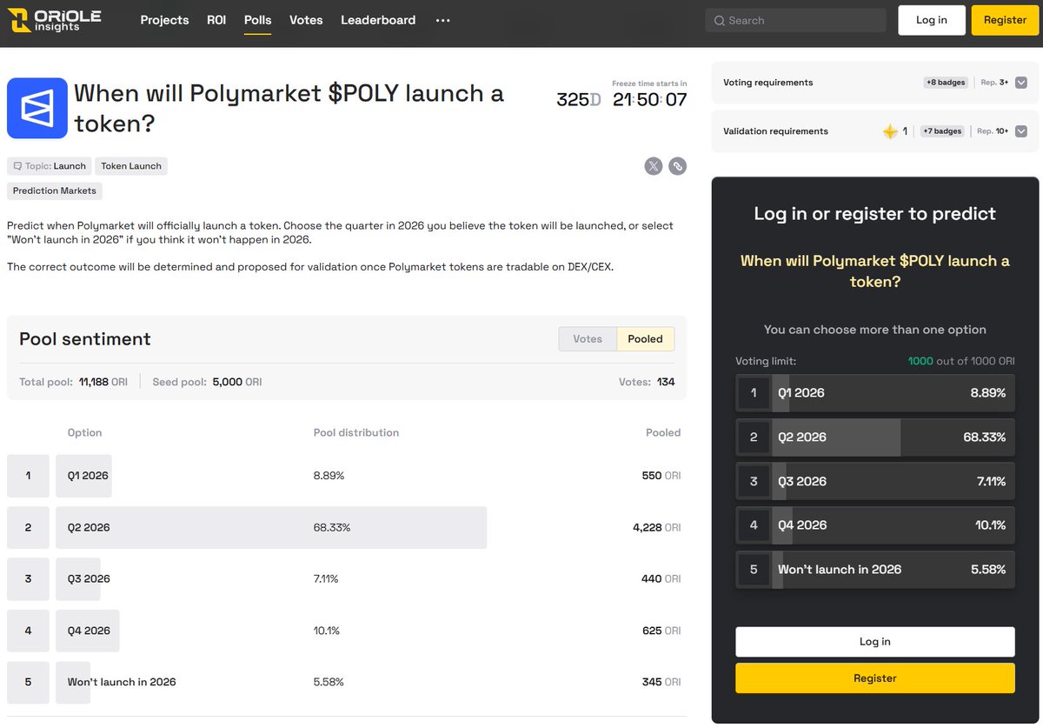The width and height of the screenshot is (1043, 728).
Task: Click the freeze time countdown timer
Action: point(621,99)
